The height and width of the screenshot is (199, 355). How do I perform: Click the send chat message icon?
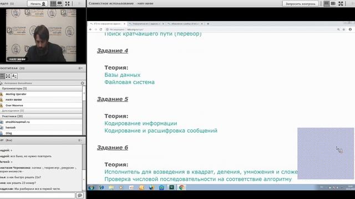coord(80,195)
